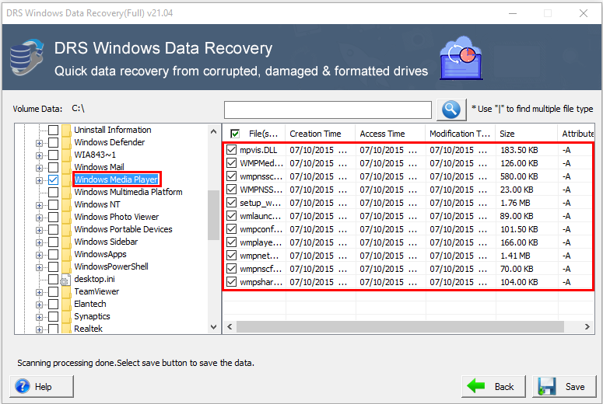Click the magnifier search icon button
This screenshot has height=404, width=603.
coord(451,110)
